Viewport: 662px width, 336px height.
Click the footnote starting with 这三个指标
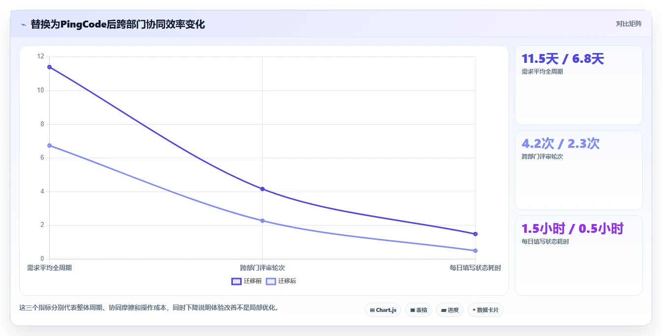point(149,308)
